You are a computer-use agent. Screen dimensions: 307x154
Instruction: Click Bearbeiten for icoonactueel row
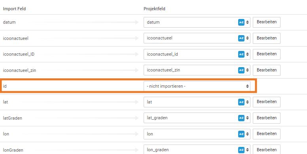click(267, 38)
